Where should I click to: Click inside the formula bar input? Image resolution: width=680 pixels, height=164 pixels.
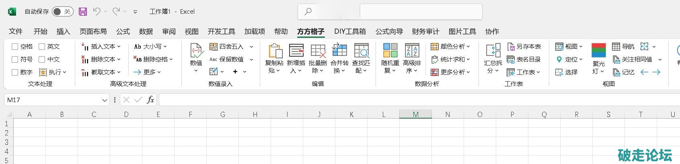point(402,100)
